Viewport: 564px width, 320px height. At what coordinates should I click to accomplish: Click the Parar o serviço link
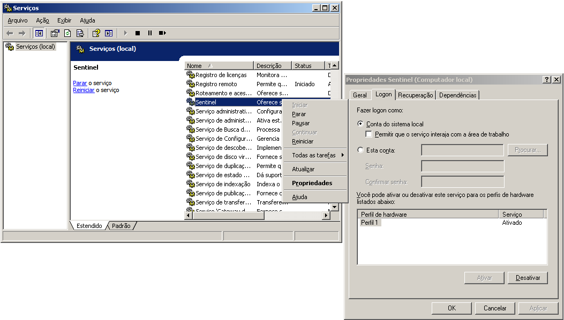80,83
